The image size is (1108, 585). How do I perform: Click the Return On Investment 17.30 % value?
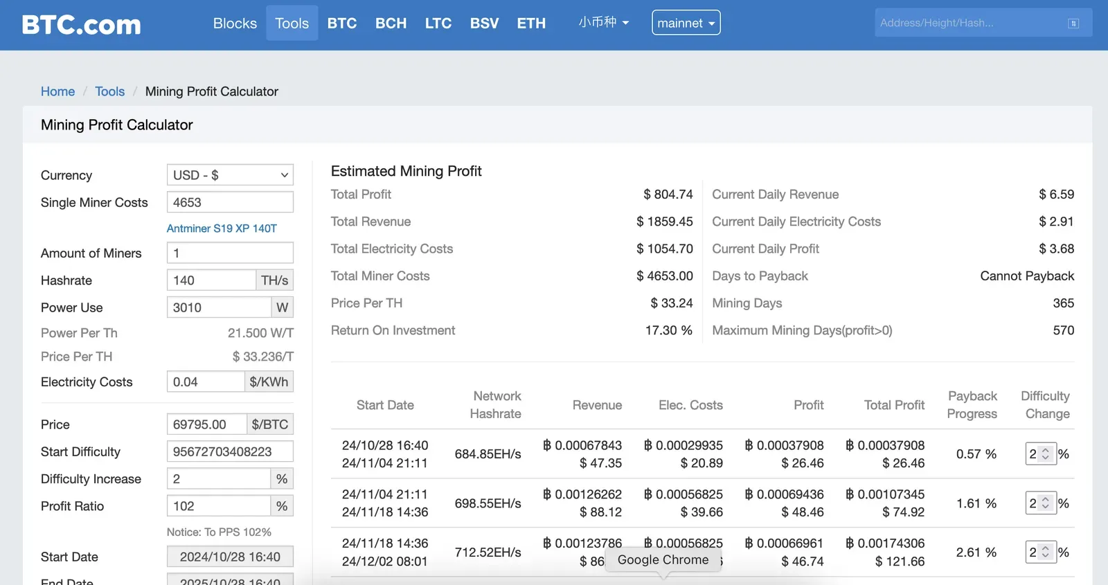click(669, 330)
